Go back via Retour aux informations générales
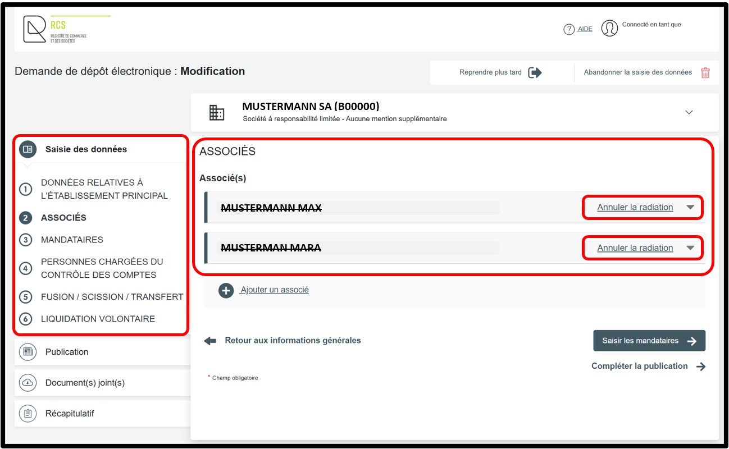 pyautogui.click(x=292, y=340)
